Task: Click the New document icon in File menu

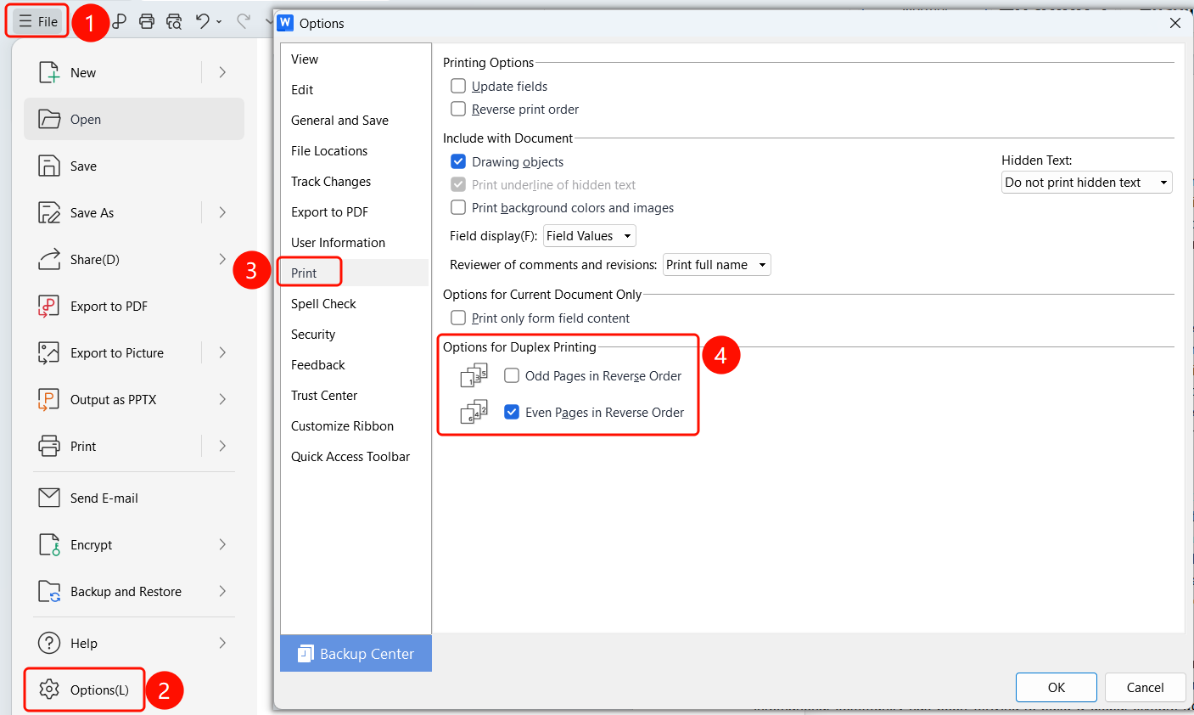Action: pos(49,73)
